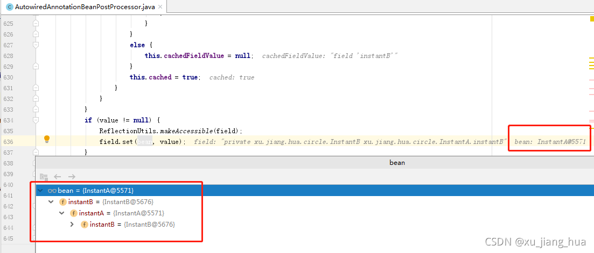Click the field icon next to instantA = {InstantA@5571}

tap(73, 213)
